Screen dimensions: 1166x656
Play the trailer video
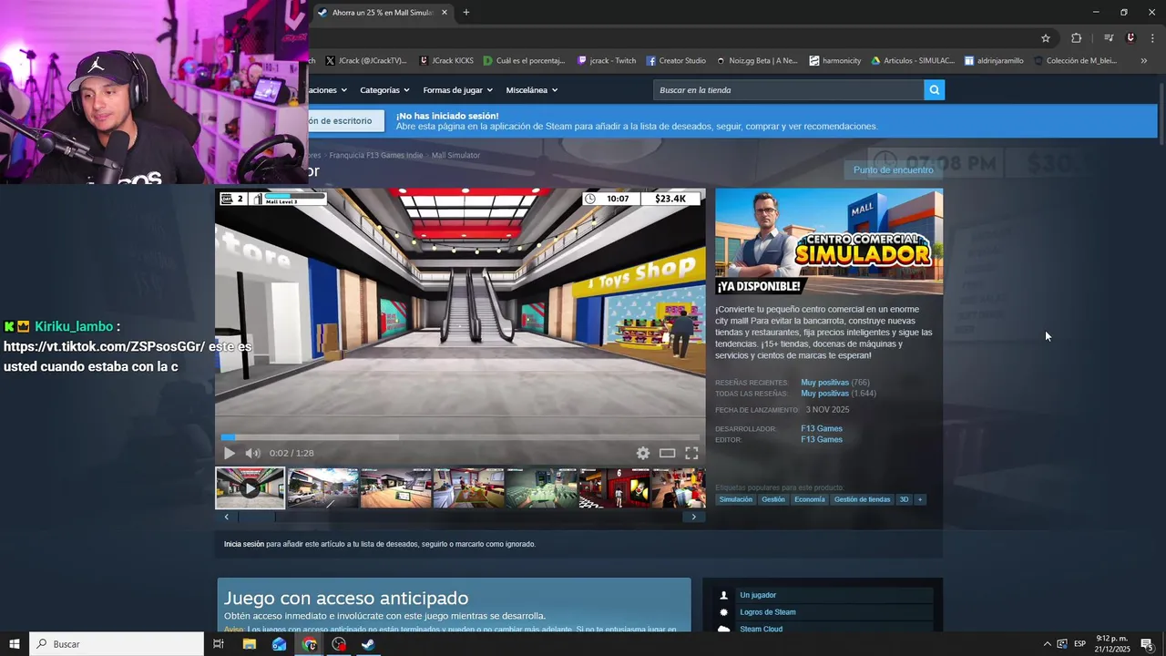click(x=230, y=453)
